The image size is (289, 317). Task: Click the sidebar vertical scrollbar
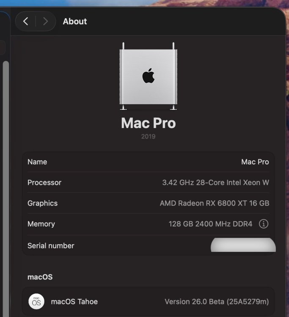[x=6, y=189]
